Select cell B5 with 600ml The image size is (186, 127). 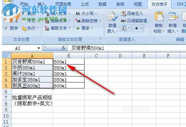(x=69, y=85)
